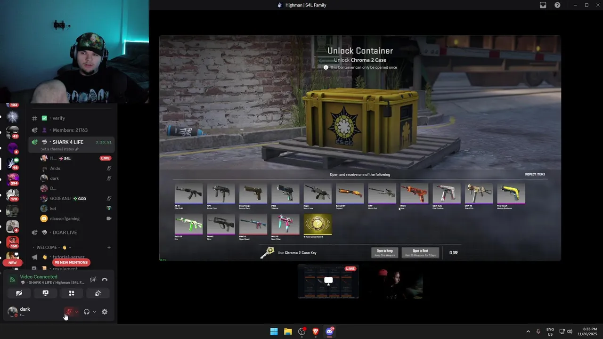Click the NEW servers indicator badge
603x339 pixels.
click(x=13, y=263)
